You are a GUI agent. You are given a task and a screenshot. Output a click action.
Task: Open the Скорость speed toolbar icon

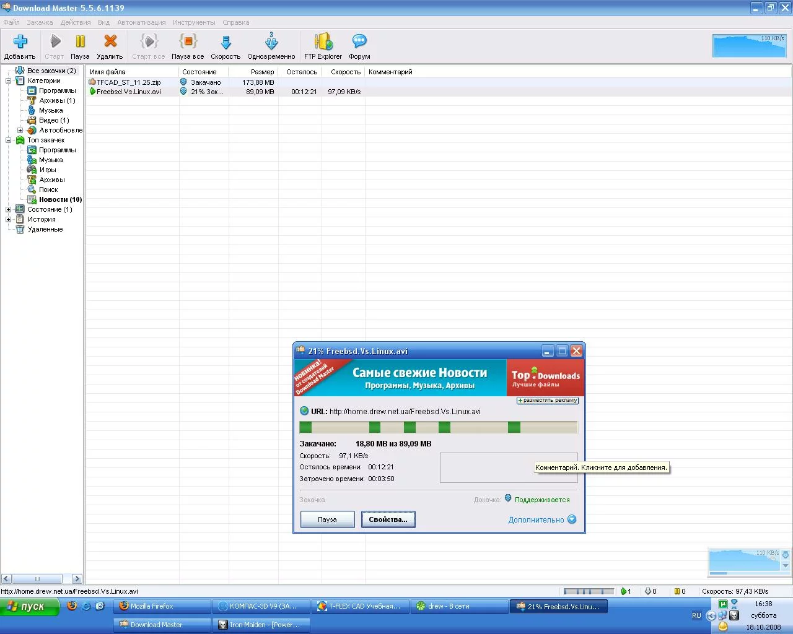(x=226, y=46)
